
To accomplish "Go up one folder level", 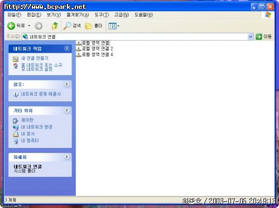I will tap(55, 26).
